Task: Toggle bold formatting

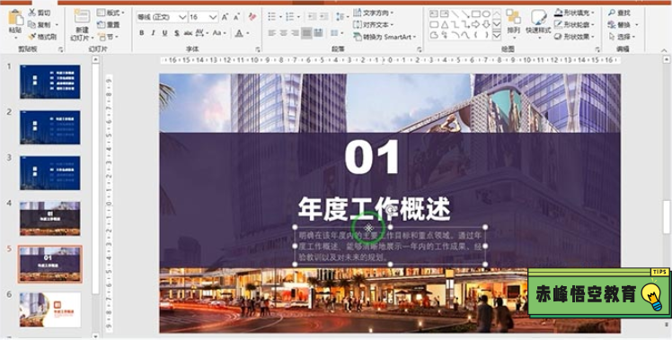Action: 141,33
